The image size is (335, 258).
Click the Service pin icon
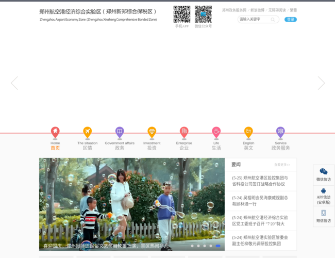(280, 133)
